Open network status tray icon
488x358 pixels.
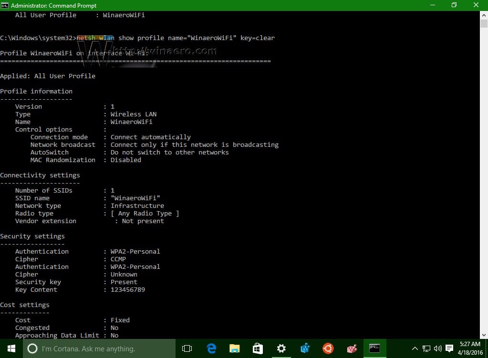[426, 348]
